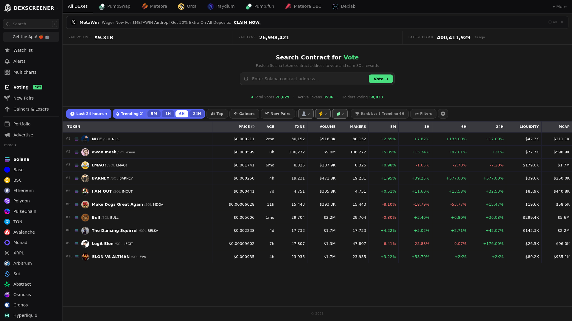Select the Ethereum chain icon
The width and height of the screenshot is (572, 321).
(7, 191)
